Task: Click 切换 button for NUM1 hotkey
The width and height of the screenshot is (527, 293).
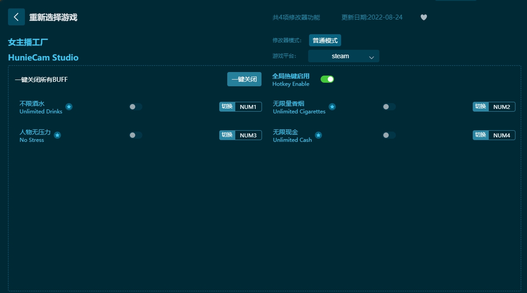Action: coord(227,107)
